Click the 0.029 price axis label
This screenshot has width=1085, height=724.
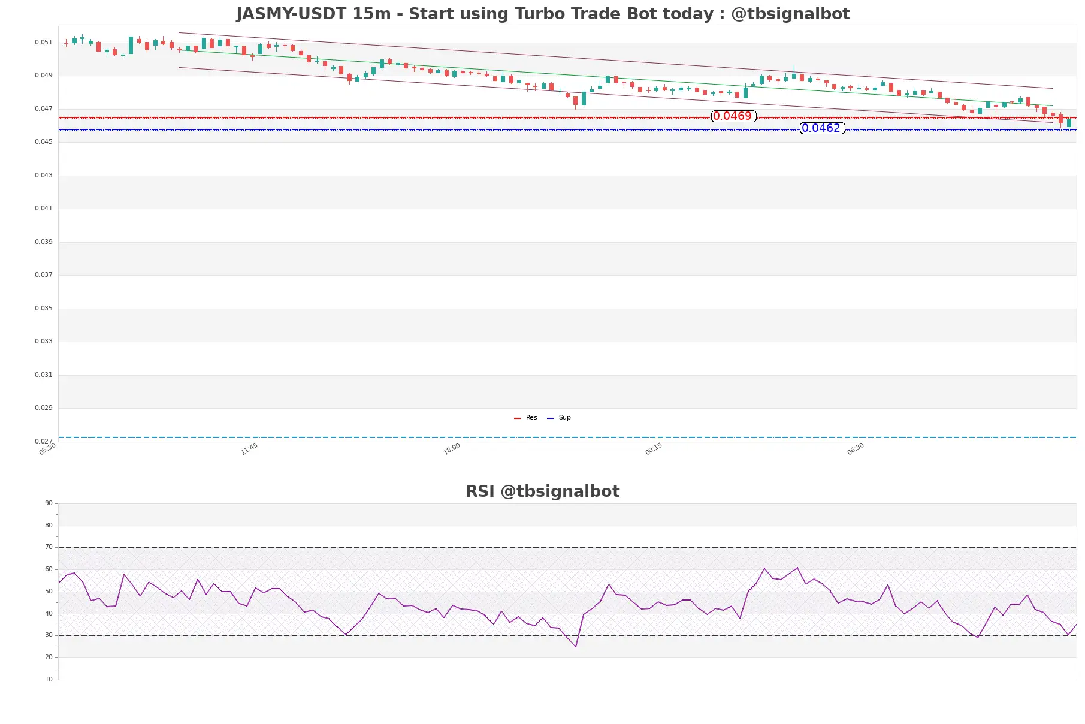[43, 408]
